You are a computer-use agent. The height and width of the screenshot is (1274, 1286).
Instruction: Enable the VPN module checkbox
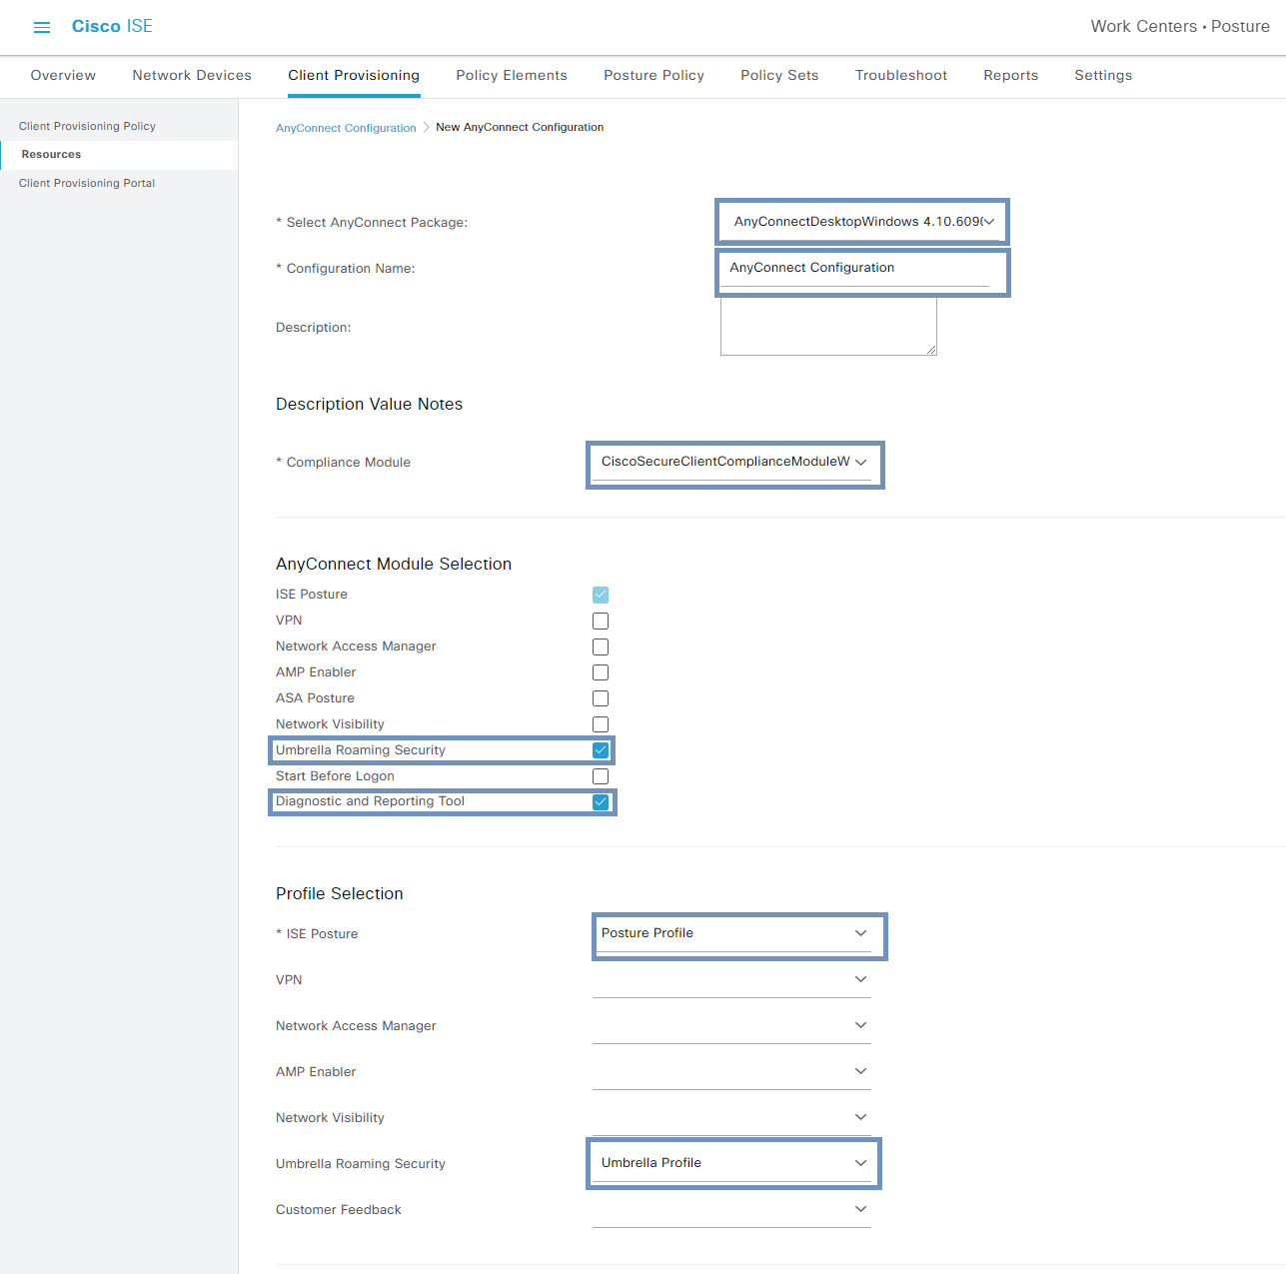601,621
